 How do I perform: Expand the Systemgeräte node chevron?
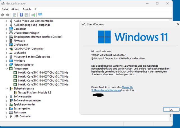click(6, 109)
